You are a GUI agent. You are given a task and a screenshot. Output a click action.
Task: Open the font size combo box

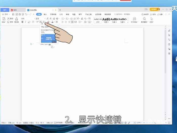click(40, 18)
